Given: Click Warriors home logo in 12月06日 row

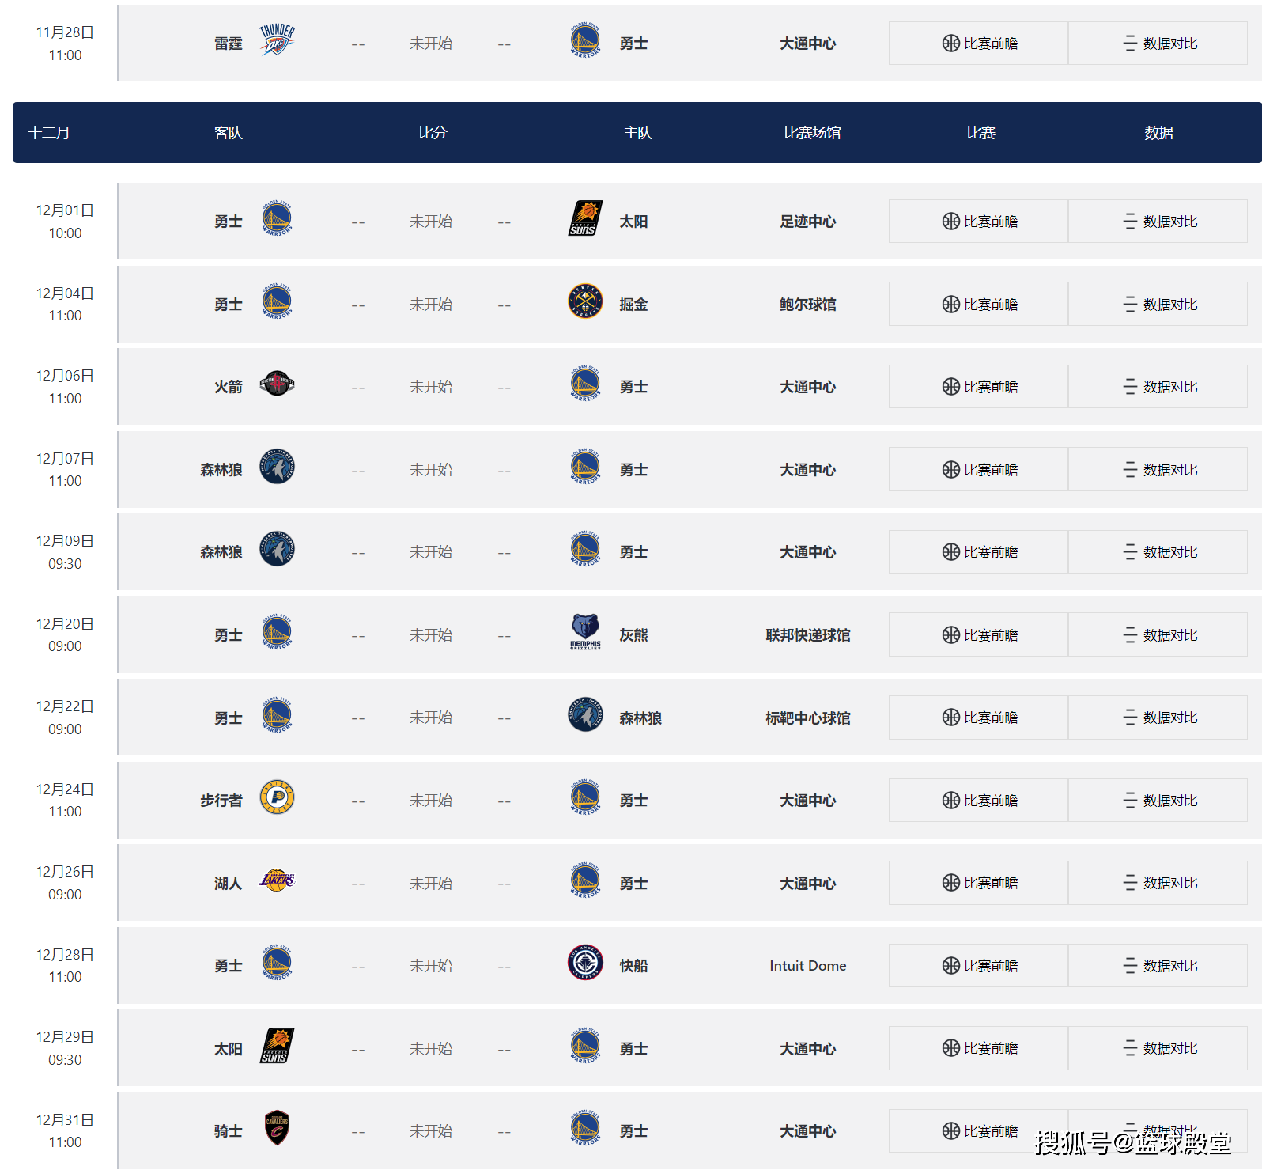Looking at the screenshot, I should [x=585, y=384].
